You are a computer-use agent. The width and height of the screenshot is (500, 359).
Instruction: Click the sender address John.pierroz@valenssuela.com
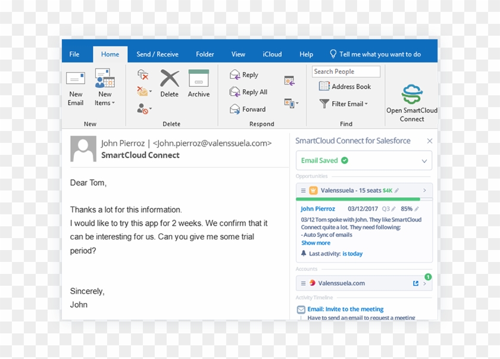click(212, 143)
